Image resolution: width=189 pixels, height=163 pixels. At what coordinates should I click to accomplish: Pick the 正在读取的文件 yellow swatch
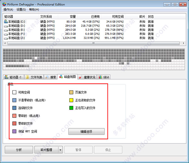pyautogui.click(x=71, y=100)
